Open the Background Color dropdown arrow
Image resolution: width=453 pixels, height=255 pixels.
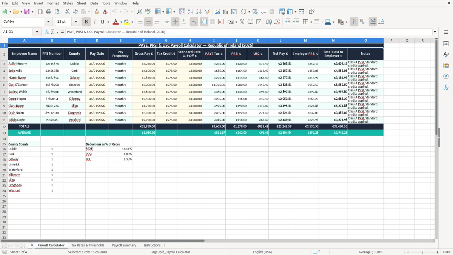132,22
